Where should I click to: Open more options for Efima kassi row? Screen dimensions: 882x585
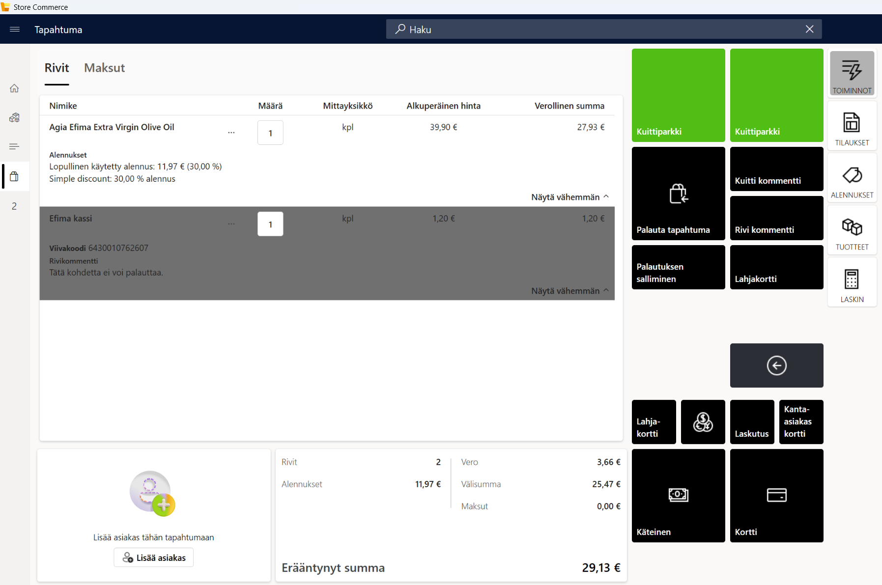231,224
